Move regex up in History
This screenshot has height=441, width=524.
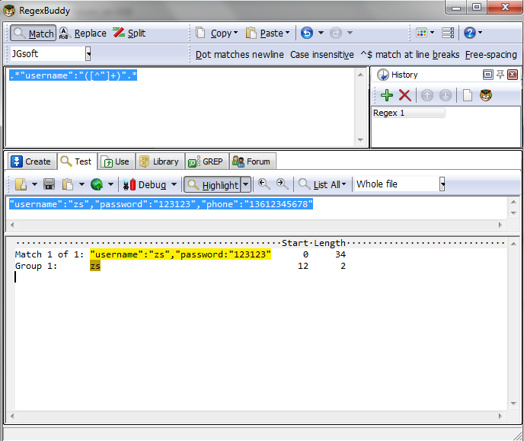pos(427,95)
